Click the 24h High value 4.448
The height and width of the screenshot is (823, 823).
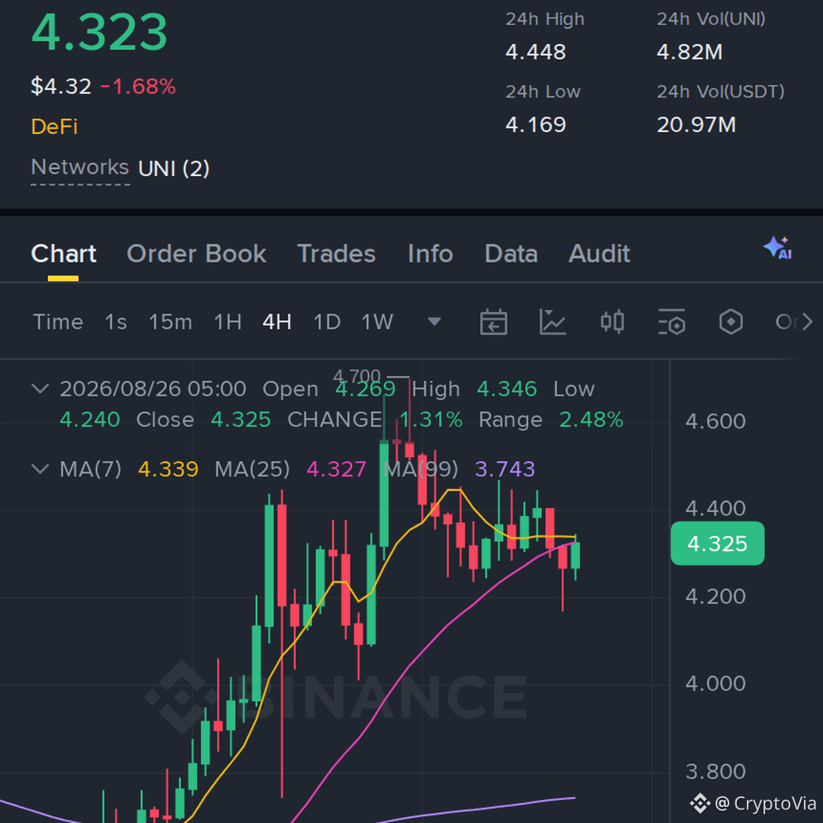pyautogui.click(x=536, y=52)
